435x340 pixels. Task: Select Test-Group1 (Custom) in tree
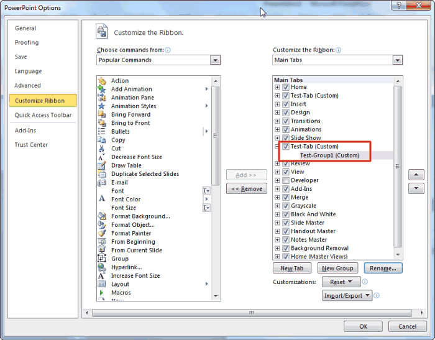[329, 155]
